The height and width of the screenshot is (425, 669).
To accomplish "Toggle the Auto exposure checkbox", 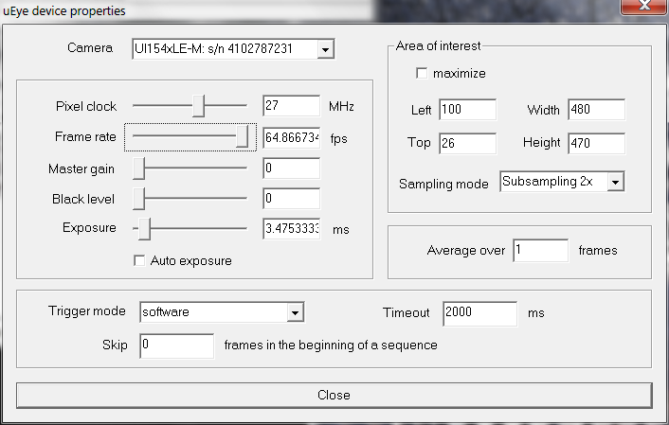I will point(140,260).
